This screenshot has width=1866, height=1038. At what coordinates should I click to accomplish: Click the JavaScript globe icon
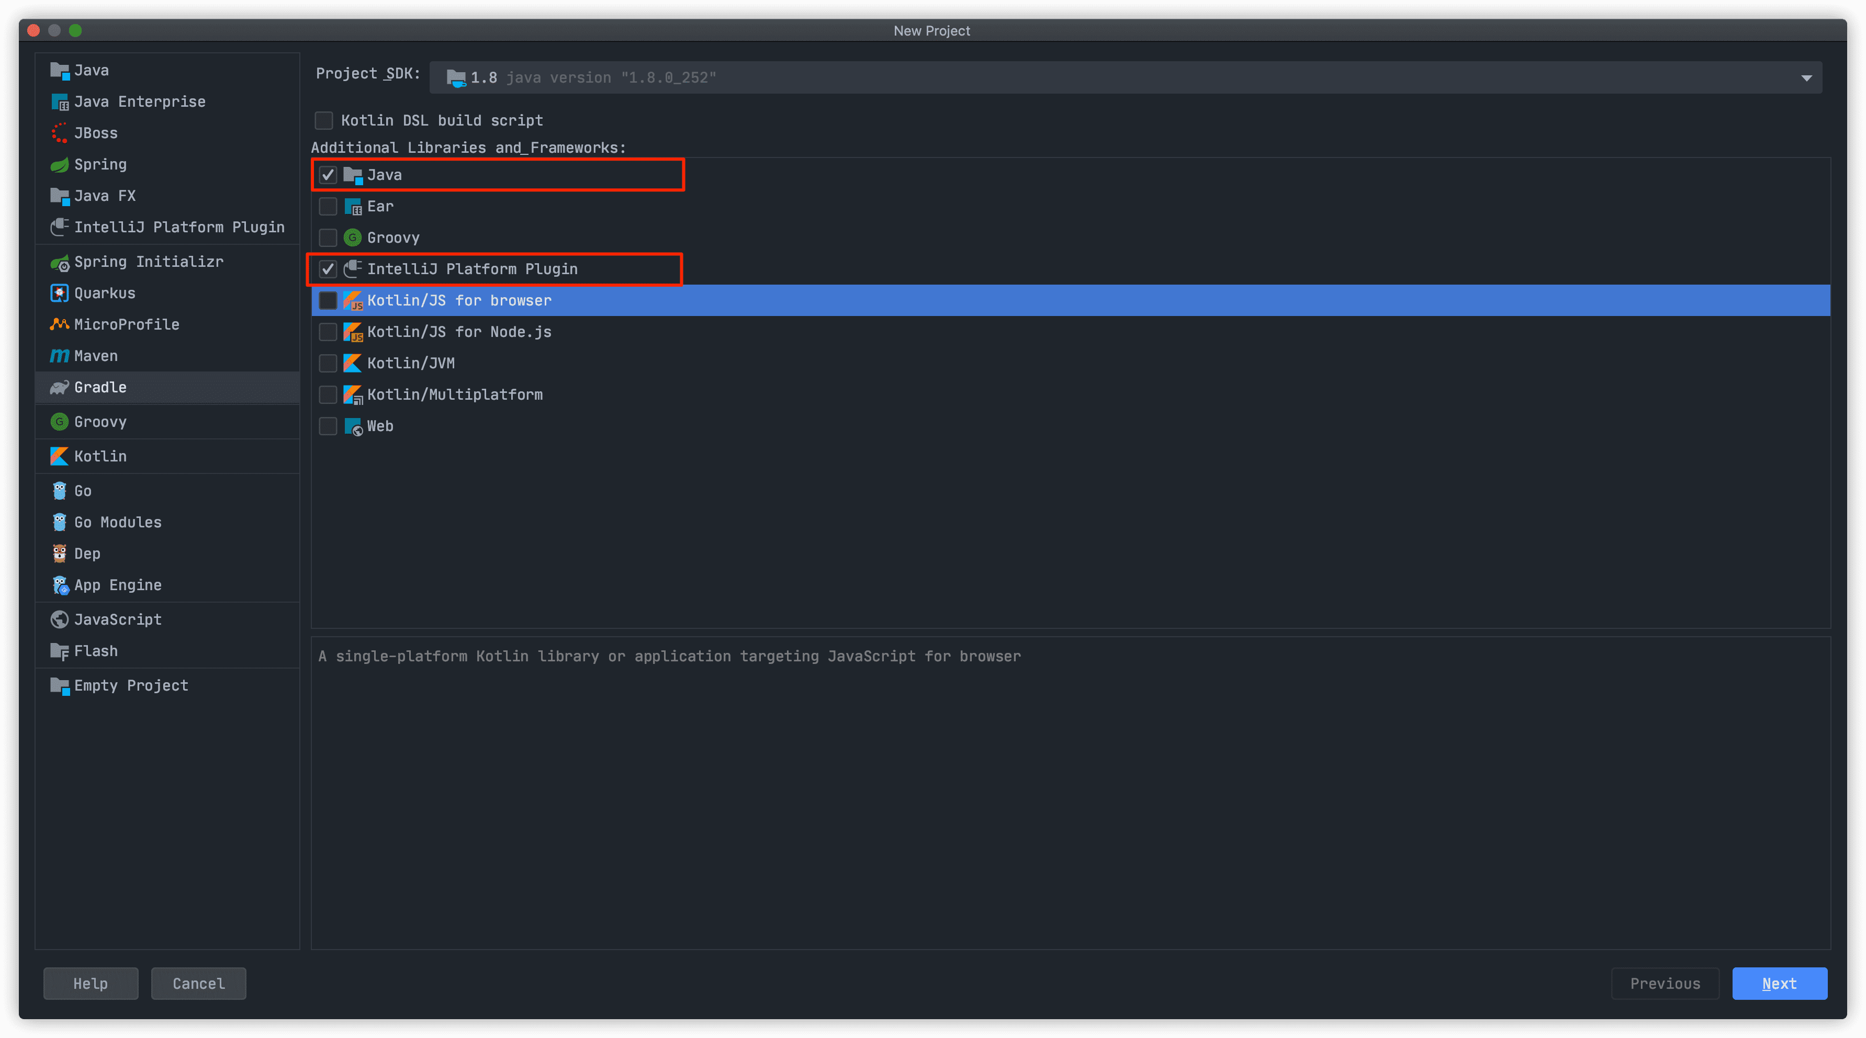coord(60,620)
